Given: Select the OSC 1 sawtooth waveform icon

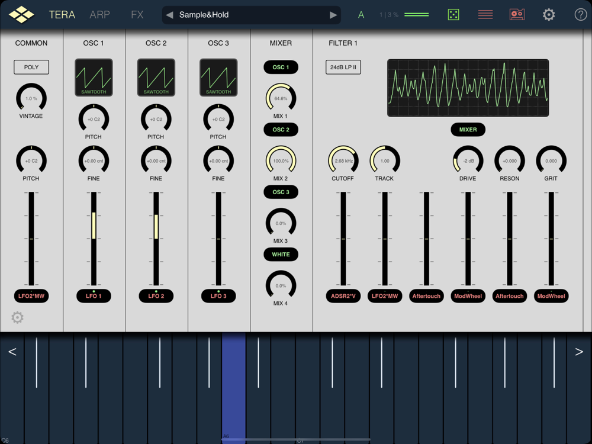Looking at the screenshot, I should pyautogui.click(x=94, y=78).
